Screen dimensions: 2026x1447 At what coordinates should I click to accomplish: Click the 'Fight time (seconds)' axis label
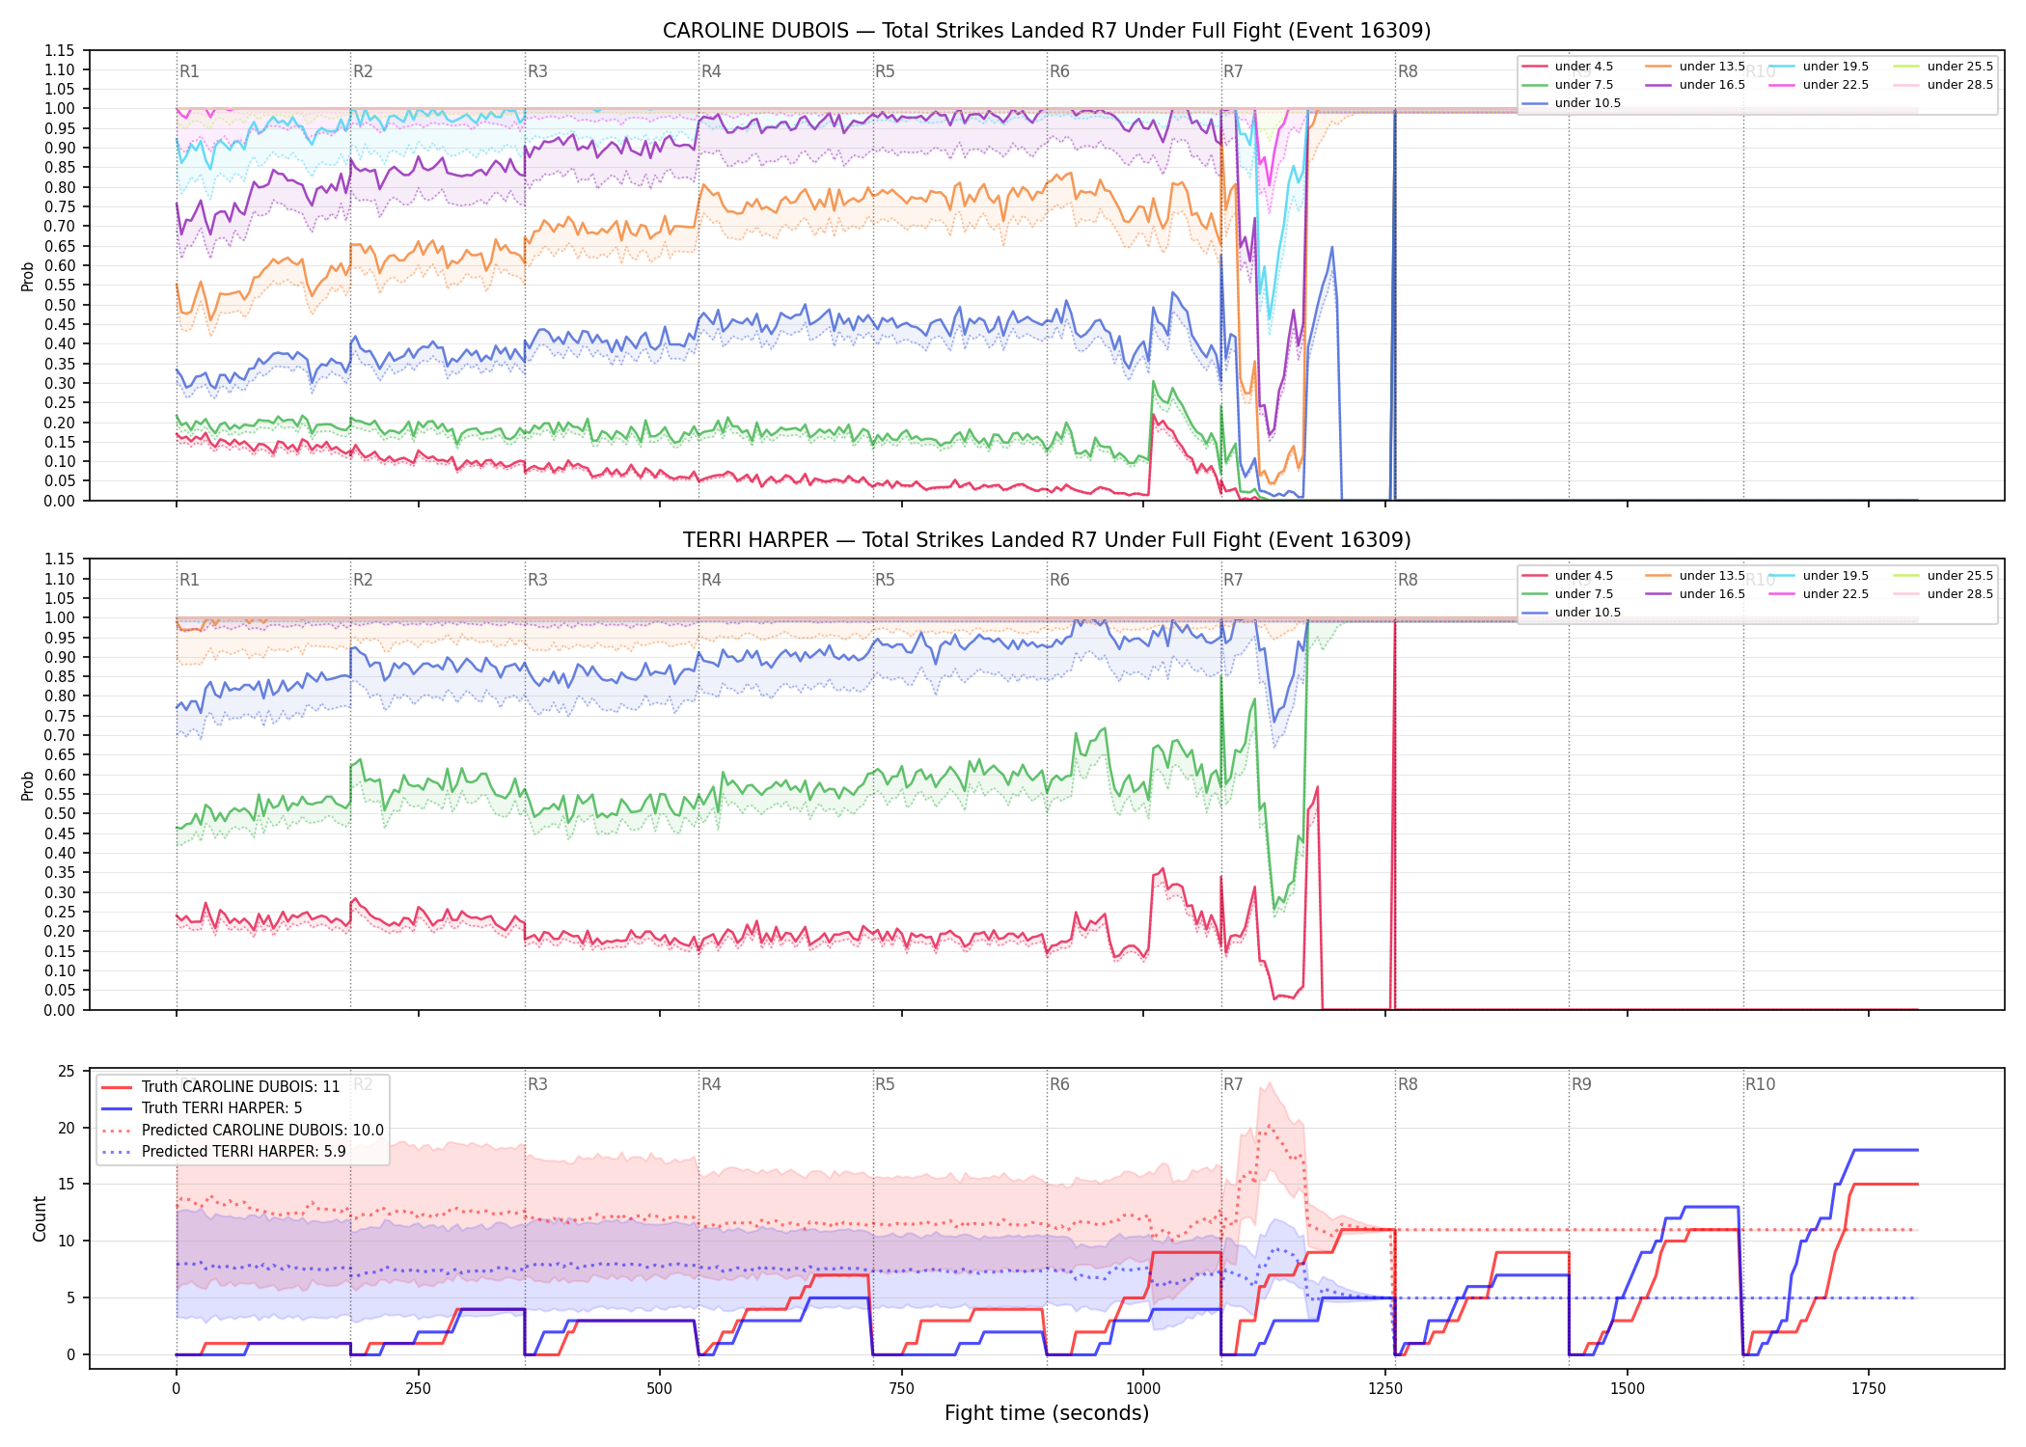click(1047, 1413)
